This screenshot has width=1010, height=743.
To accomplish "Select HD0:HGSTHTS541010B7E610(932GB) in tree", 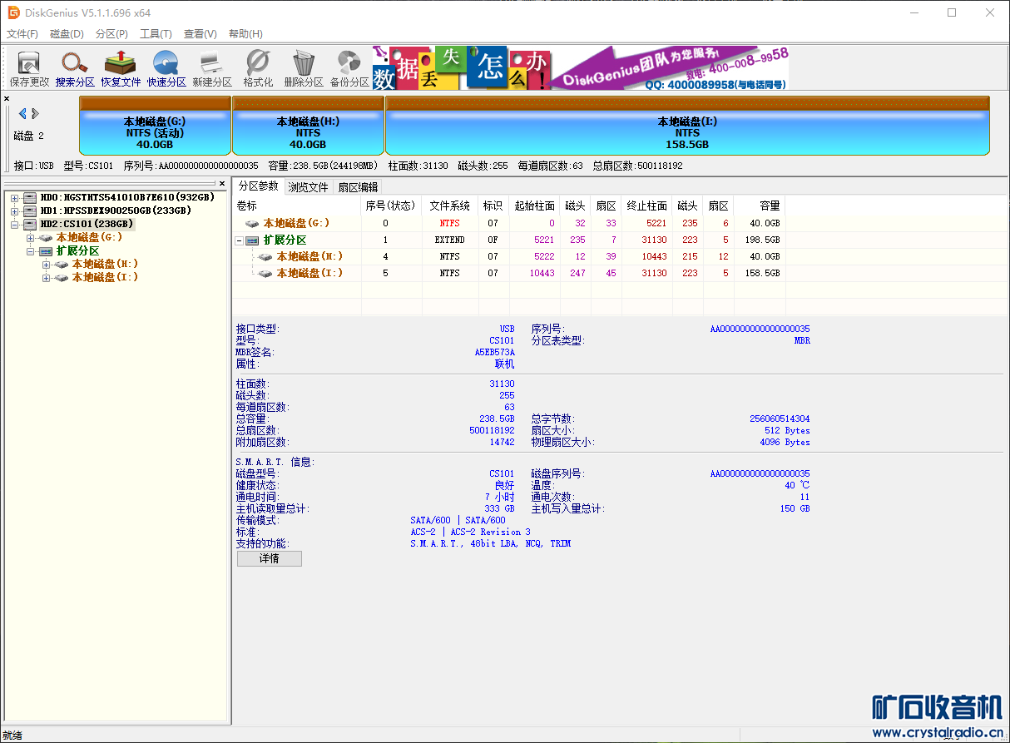I will pyautogui.click(x=127, y=197).
